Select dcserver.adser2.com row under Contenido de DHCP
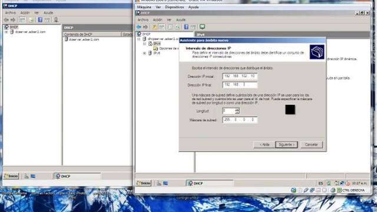Screen dimensions: 377x212 [x=84, y=39]
